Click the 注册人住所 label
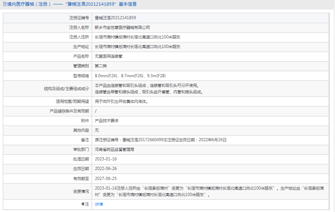This screenshot has width=335, height=212. coord(79,37)
